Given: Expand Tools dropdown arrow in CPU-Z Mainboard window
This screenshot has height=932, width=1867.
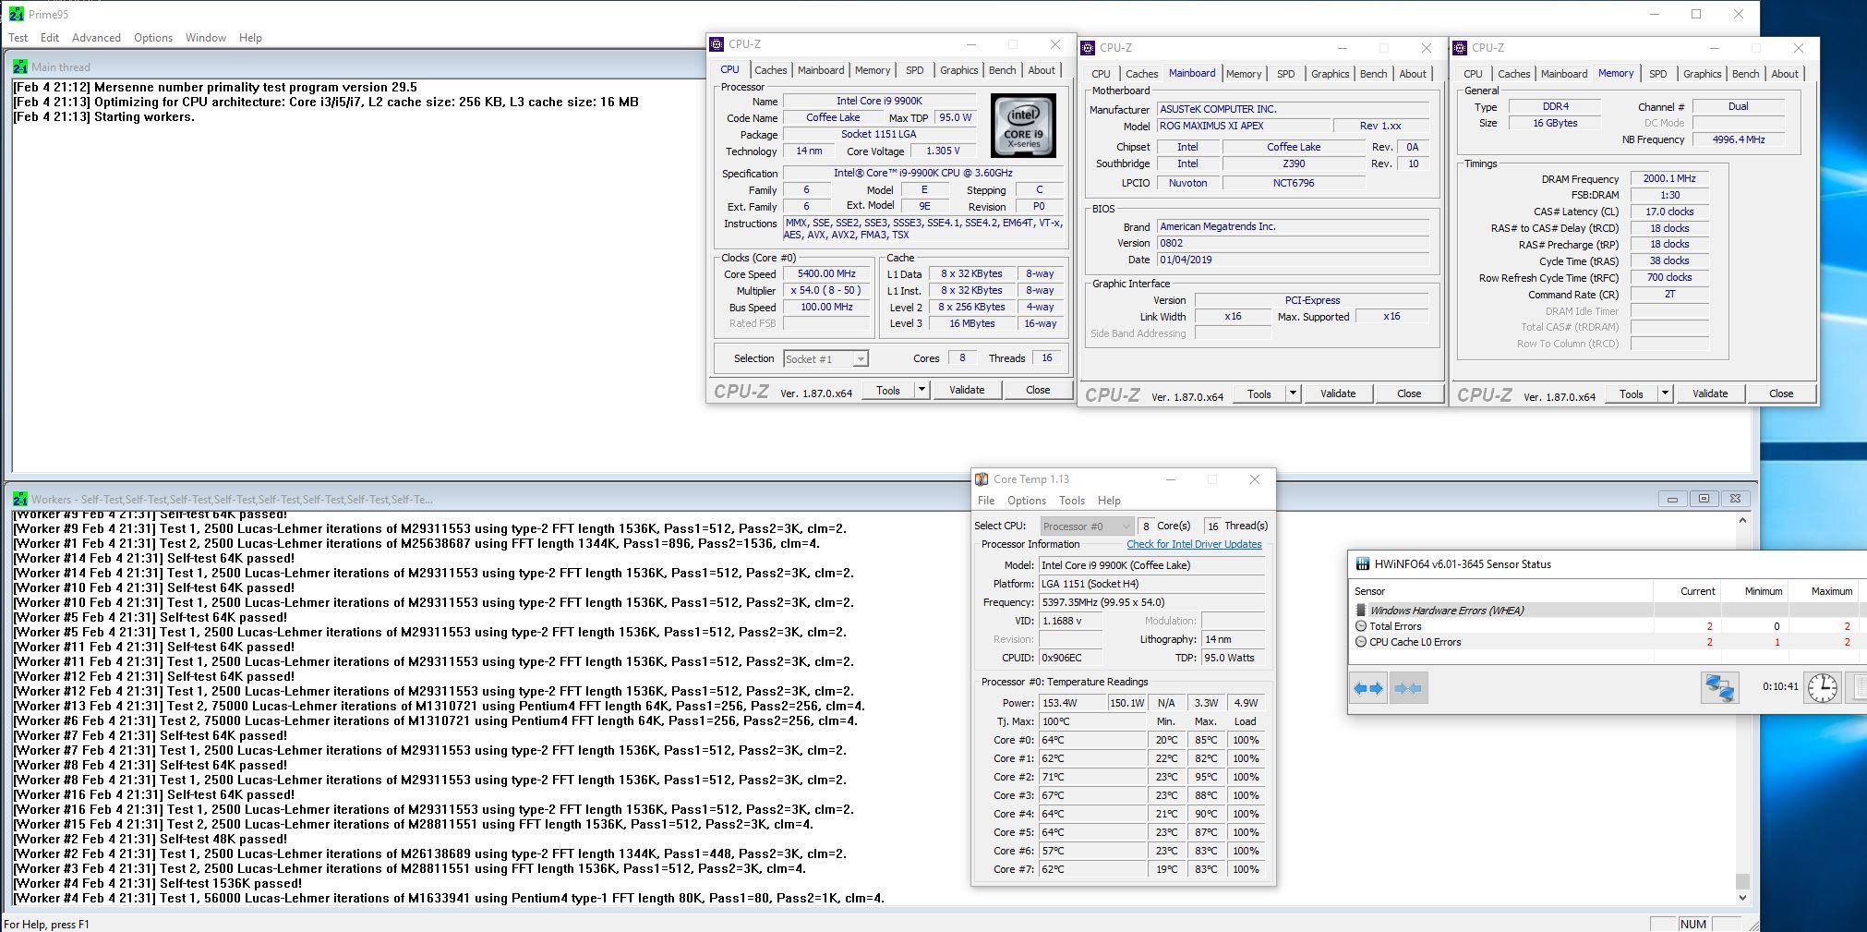Looking at the screenshot, I should [x=1293, y=393].
